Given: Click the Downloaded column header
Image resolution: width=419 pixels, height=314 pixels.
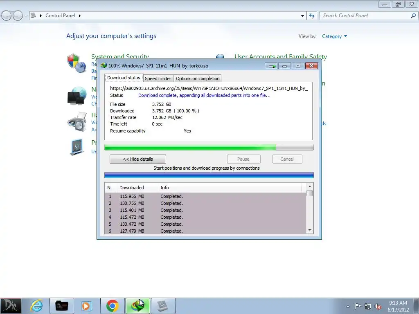Looking at the screenshot, I should pyautogui.click(x=137, y=188).
